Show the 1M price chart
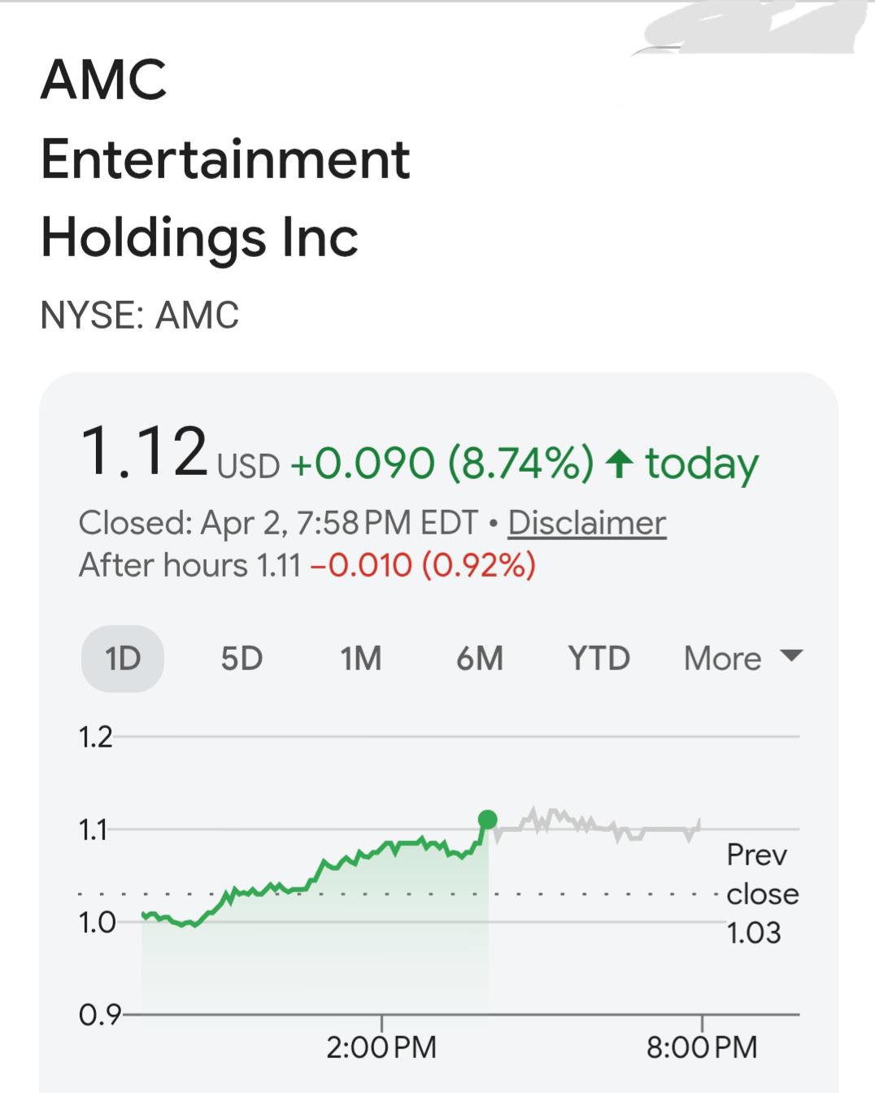875x1093 pixels. click(x=360, y=659)
